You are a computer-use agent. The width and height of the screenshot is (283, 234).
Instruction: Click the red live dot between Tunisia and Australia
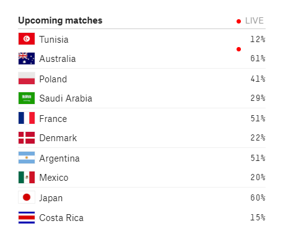pyautogui.click(x=238, y=49)
